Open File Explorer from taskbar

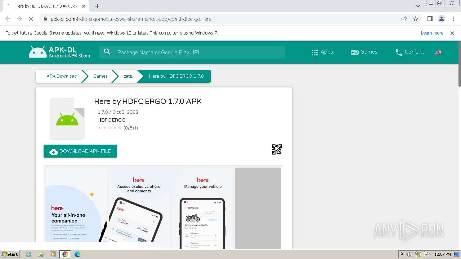41,254
